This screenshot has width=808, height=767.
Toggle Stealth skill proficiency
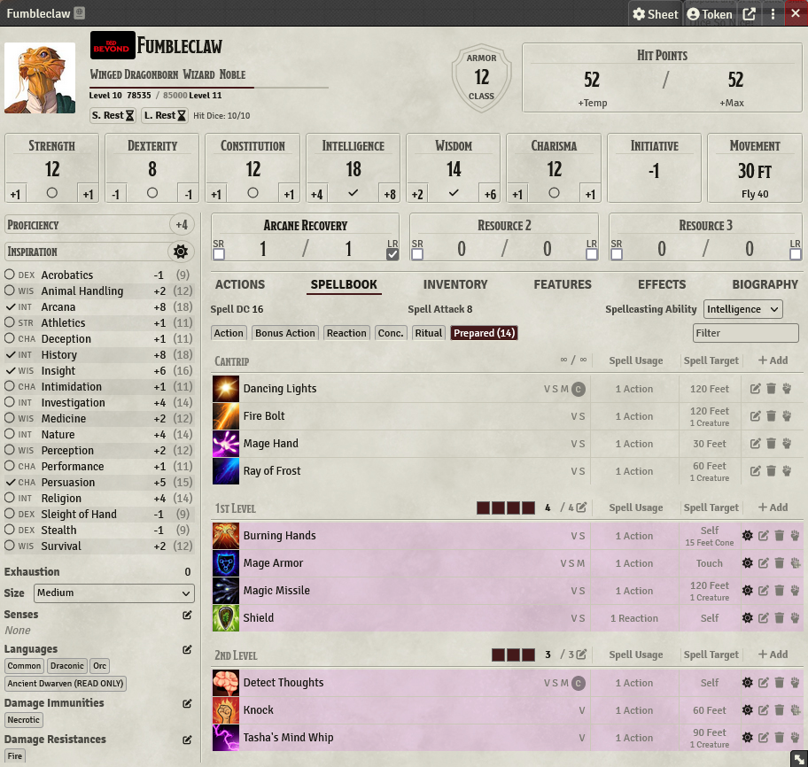(x=9, y=530)
